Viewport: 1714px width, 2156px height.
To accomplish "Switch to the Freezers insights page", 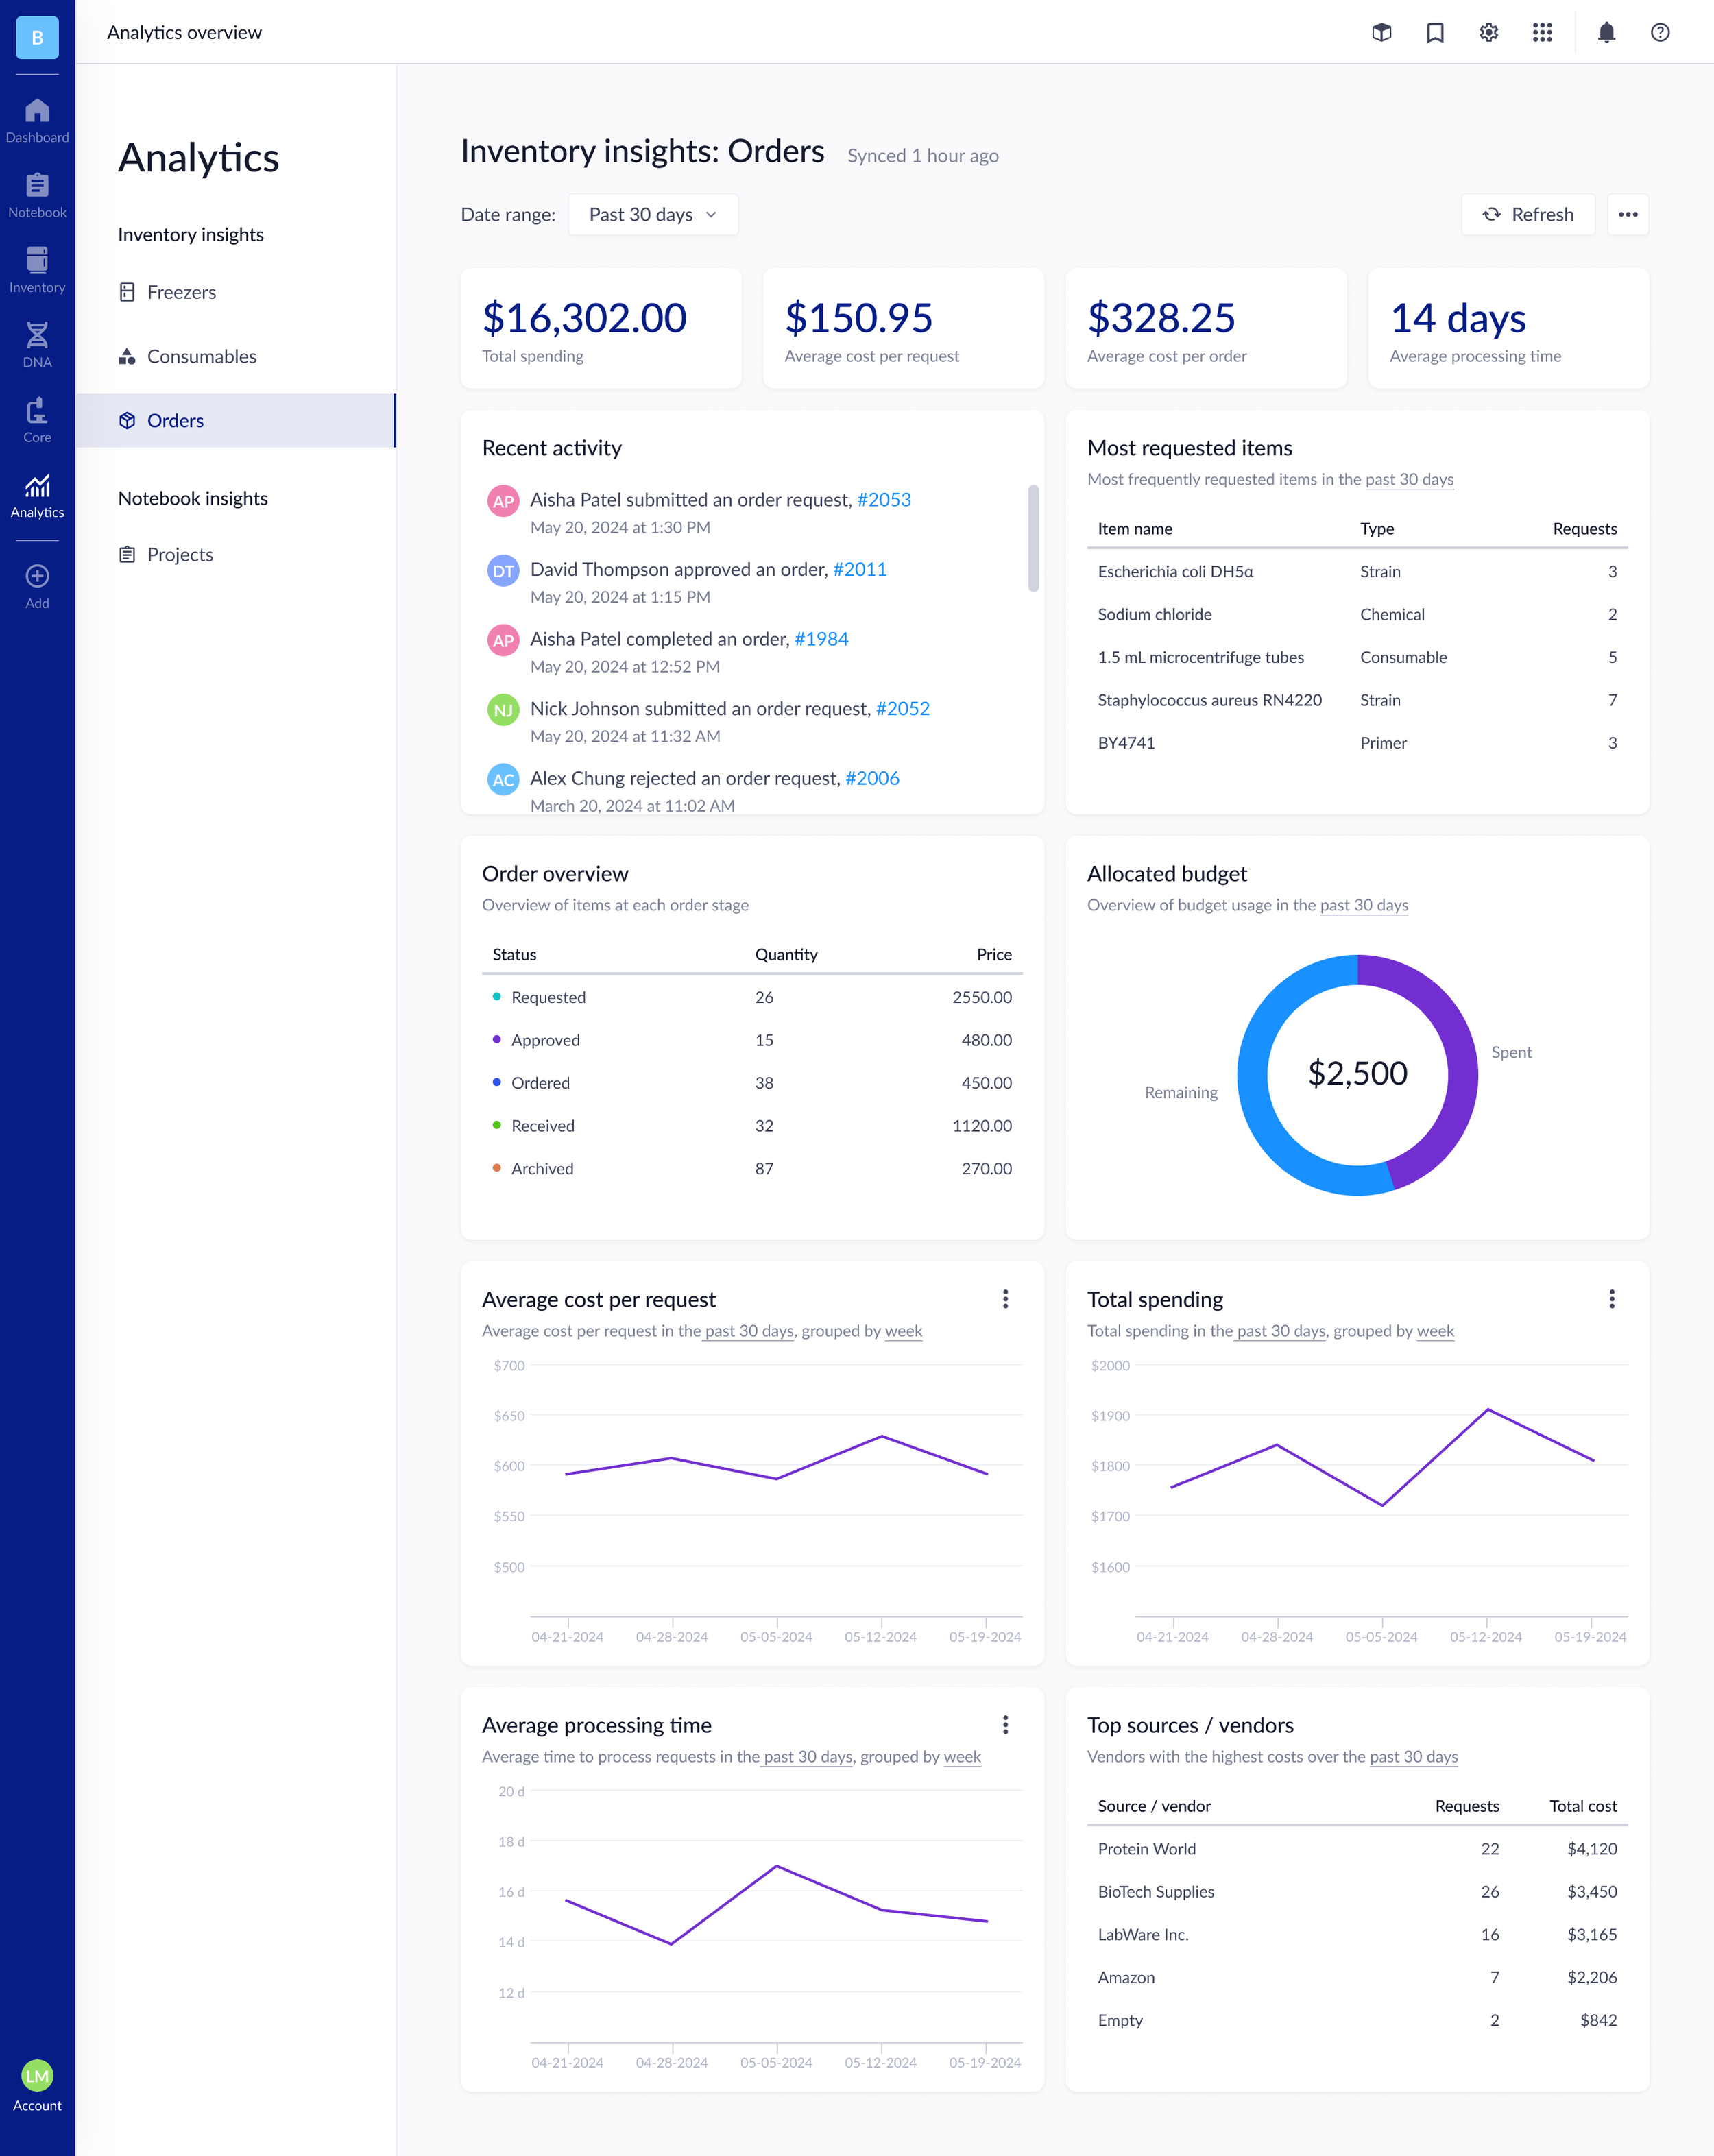I will [181, 292].
